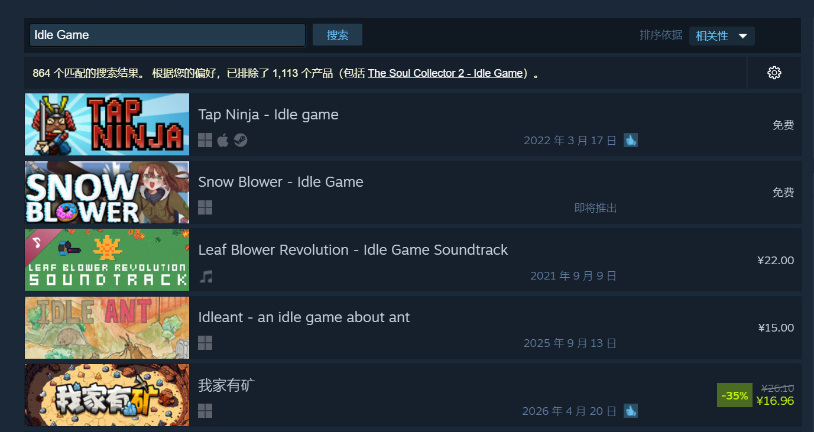Screen dimensions: 814x432
Task: Open search preferences gear icon
Action: click(774, 73)
